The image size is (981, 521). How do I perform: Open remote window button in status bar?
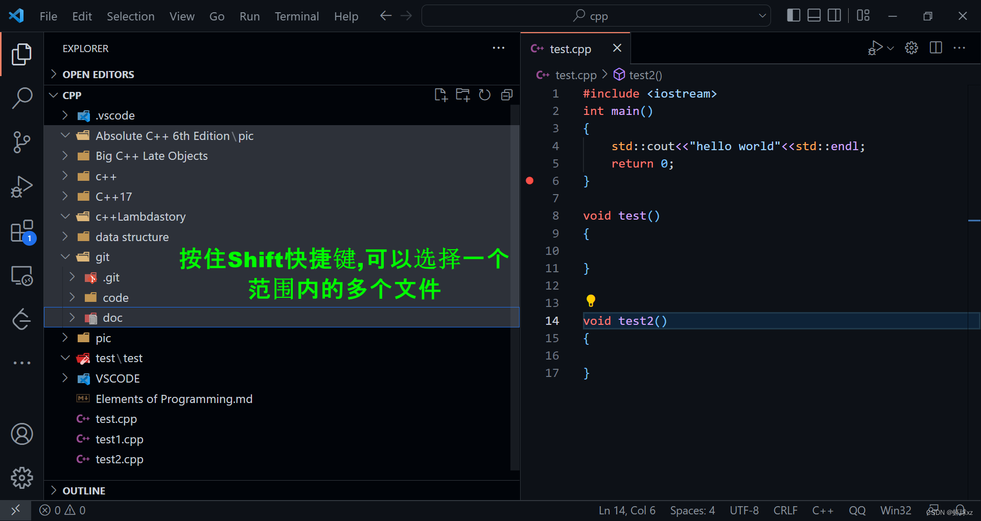click(x=15, y=510)
